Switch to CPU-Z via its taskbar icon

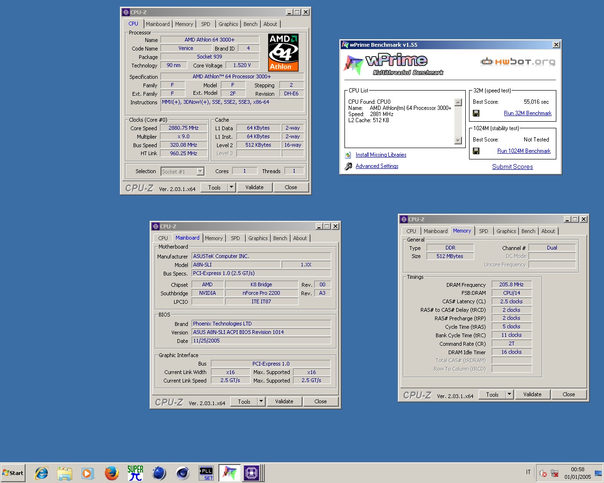click(x=252, y=473)
